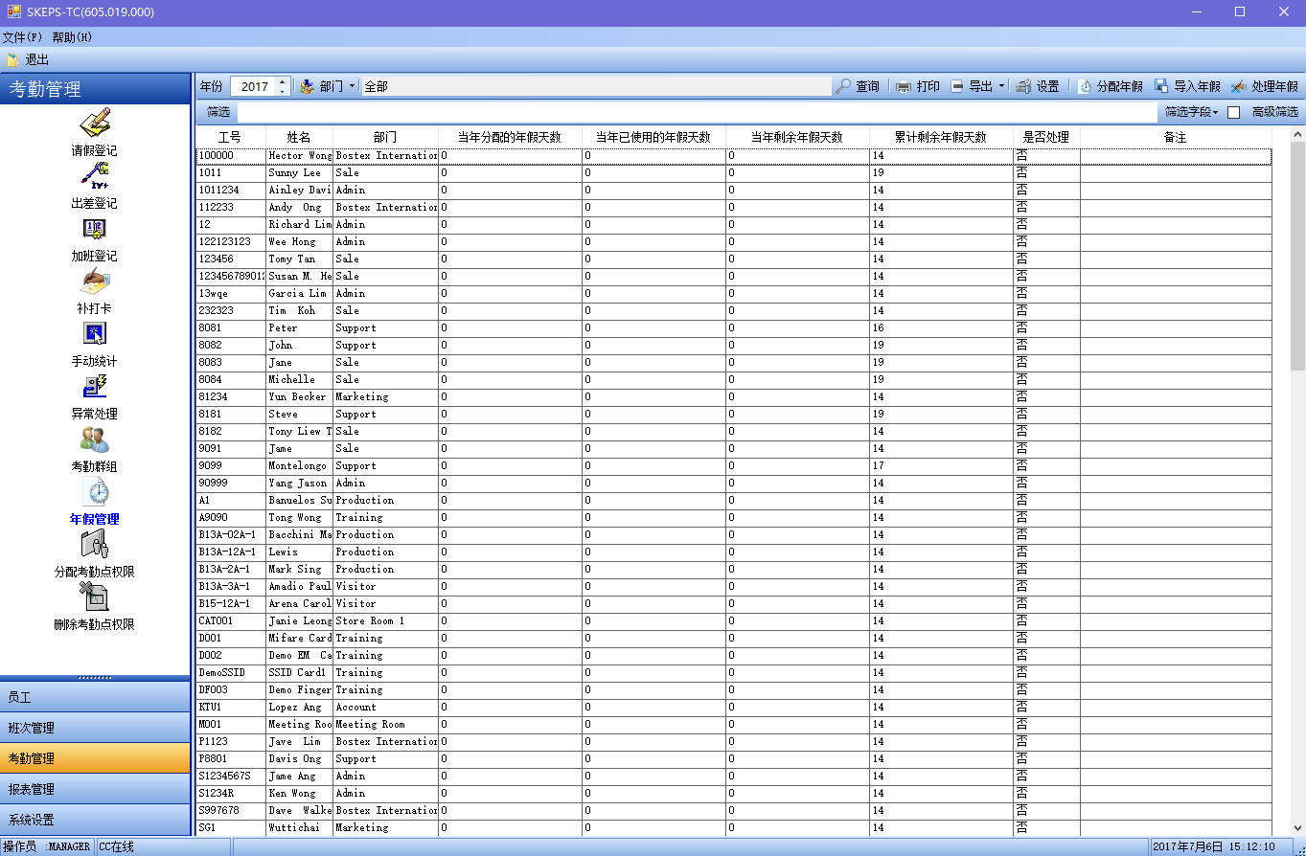
Task: Open the 补打卡 icon in sidebar
Action: 94,282
